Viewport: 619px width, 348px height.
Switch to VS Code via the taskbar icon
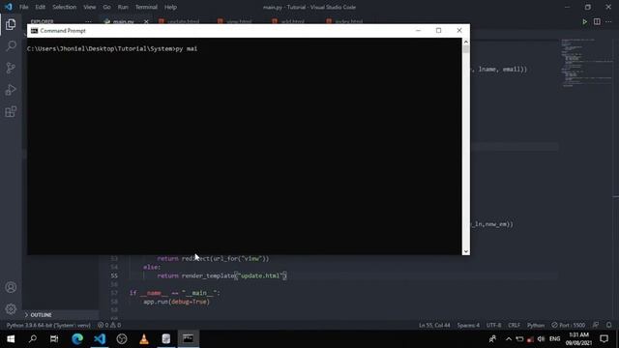click(100, 339)
